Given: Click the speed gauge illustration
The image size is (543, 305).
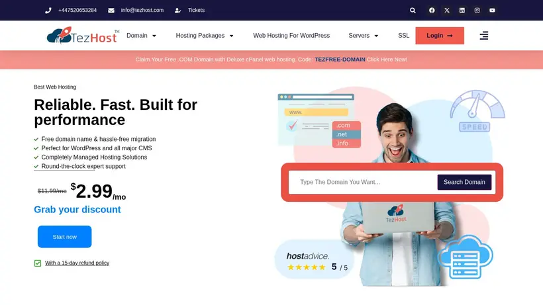Looking at the screenshot, I should coord(477,110).
